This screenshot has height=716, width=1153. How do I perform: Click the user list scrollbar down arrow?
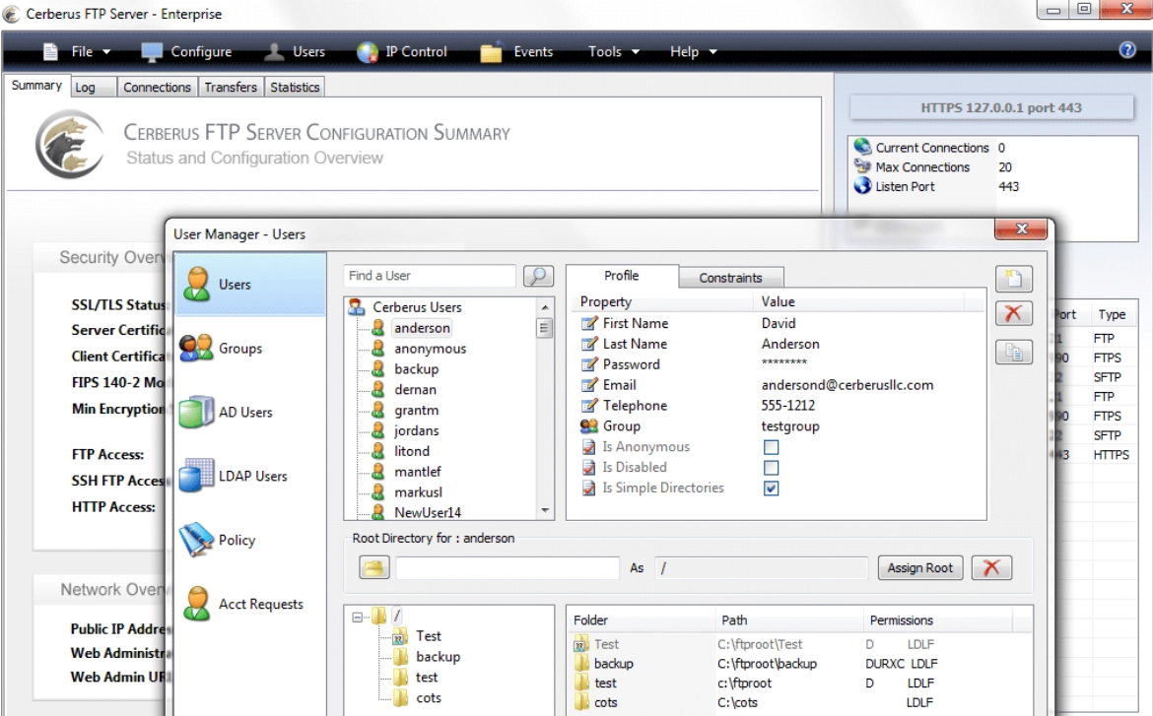[545, 510]
